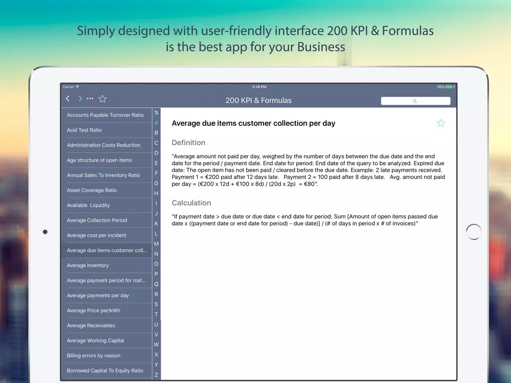The image size is (511, 383).
Task: Click the KPI title heading
Action: [x=253, y=124]
